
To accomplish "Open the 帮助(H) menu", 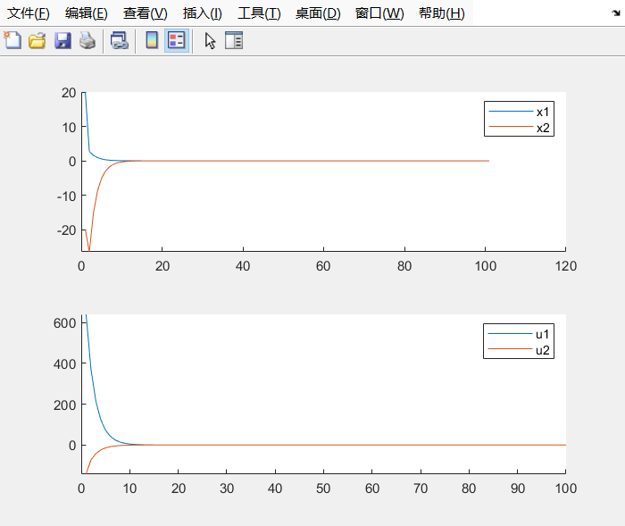I will 441,13.
